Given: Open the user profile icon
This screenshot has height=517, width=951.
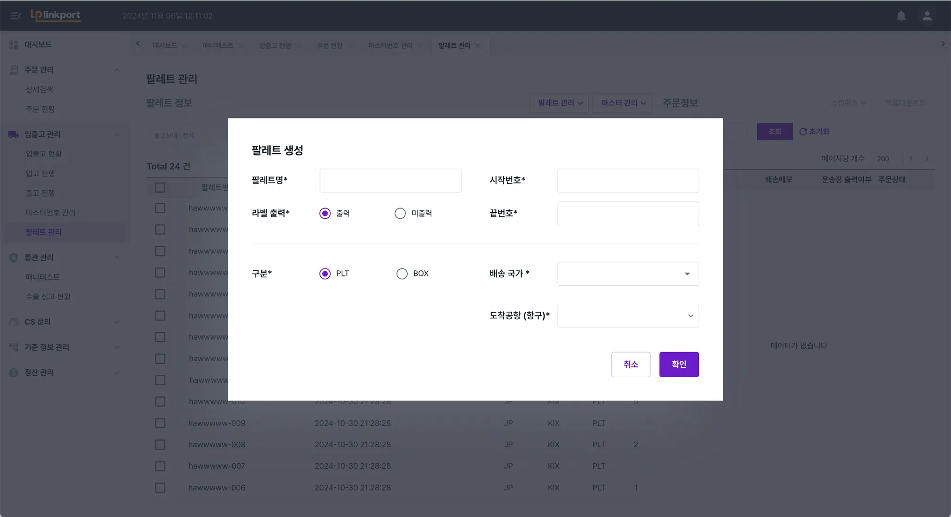Looking at the screenshot, I should tap(927, 16).
